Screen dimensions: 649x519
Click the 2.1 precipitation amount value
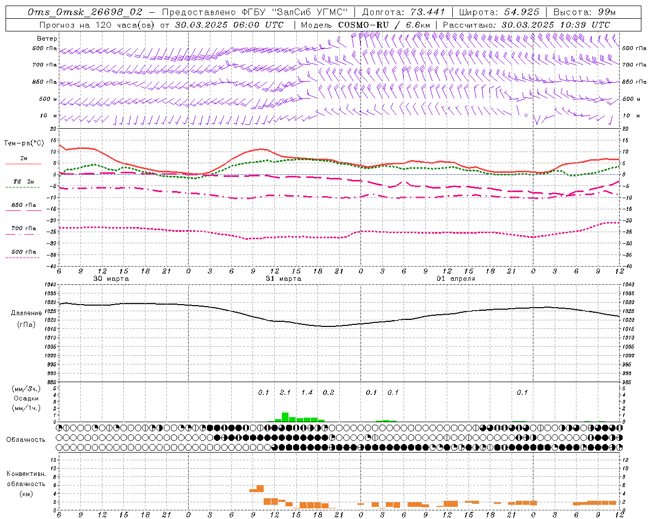coord(285,392)
